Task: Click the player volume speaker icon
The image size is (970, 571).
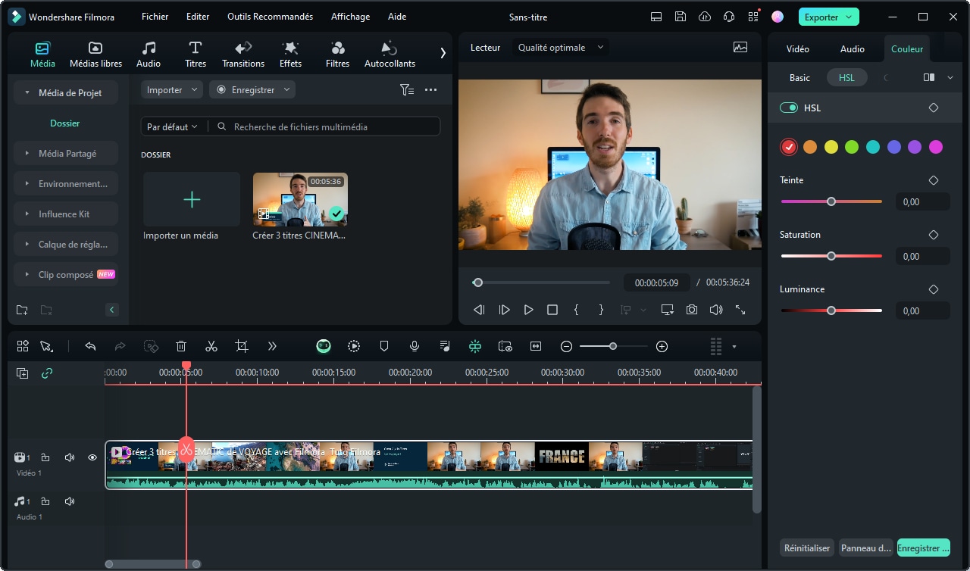Action: click(716, 310)
